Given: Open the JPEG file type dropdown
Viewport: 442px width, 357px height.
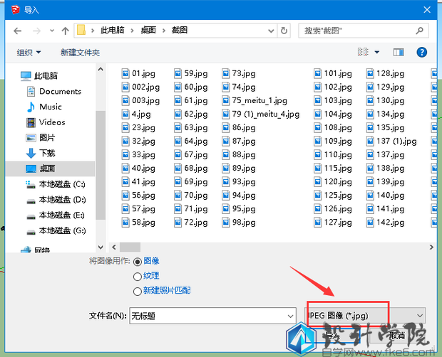Looking at the screenshot, I should point(365,315).
